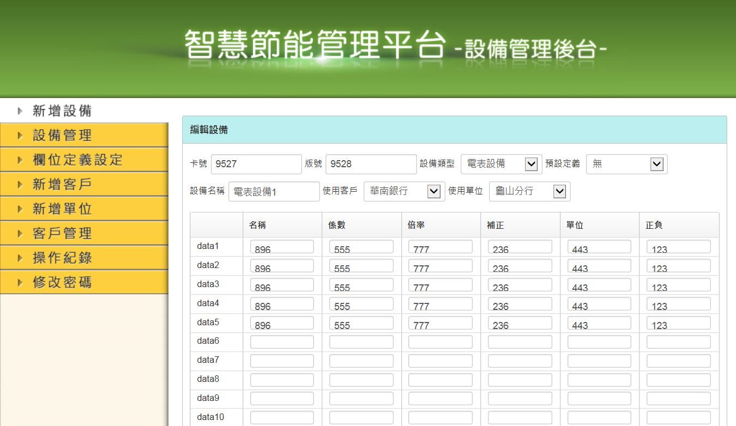Open 客戶管理 page
Screen dimensions: 736x426
(84, 233)
